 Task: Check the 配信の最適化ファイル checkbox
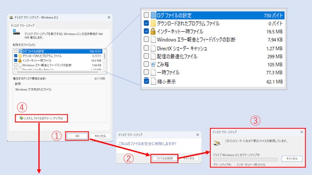pos(146,56)
